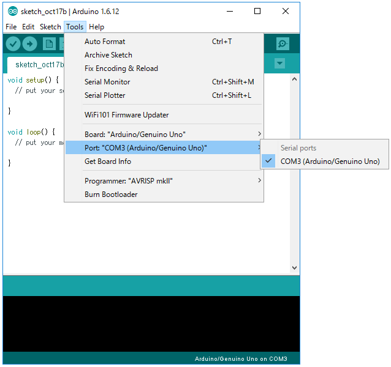The height and width of the screenshot is (367, 391).
Task: Click status text Arduino/Genuino Uno on COM3
Action: [241, 359]
